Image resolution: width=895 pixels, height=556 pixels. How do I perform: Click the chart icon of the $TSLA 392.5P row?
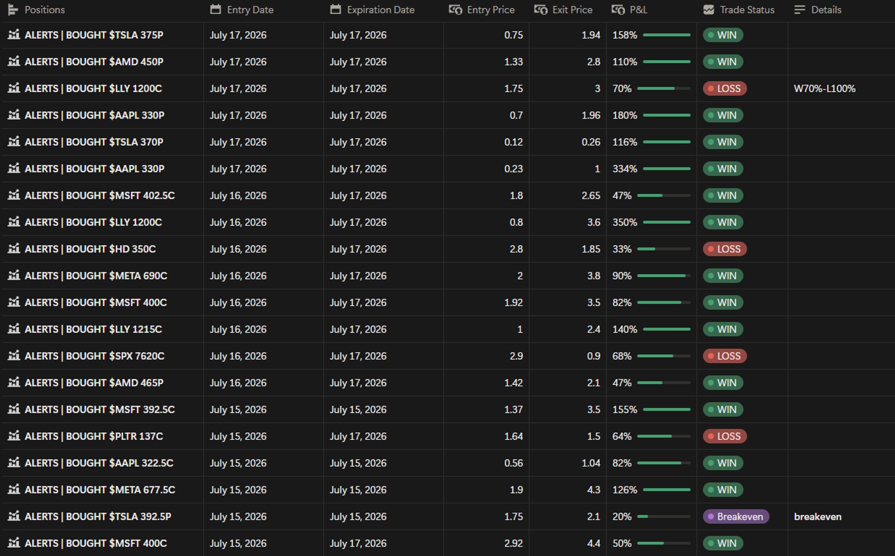[x=14, y=516]
